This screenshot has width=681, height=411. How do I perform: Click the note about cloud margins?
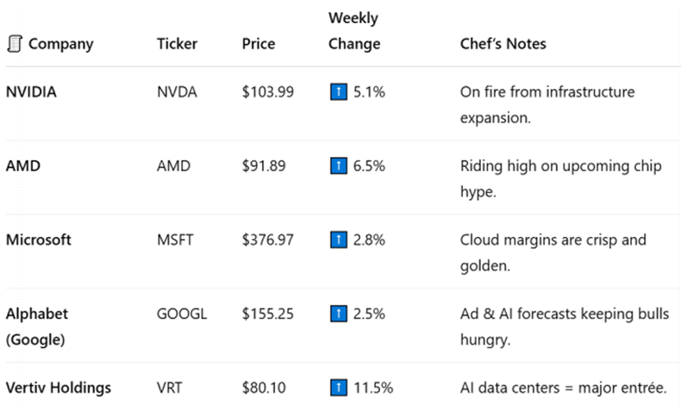[x=553, y=252]
